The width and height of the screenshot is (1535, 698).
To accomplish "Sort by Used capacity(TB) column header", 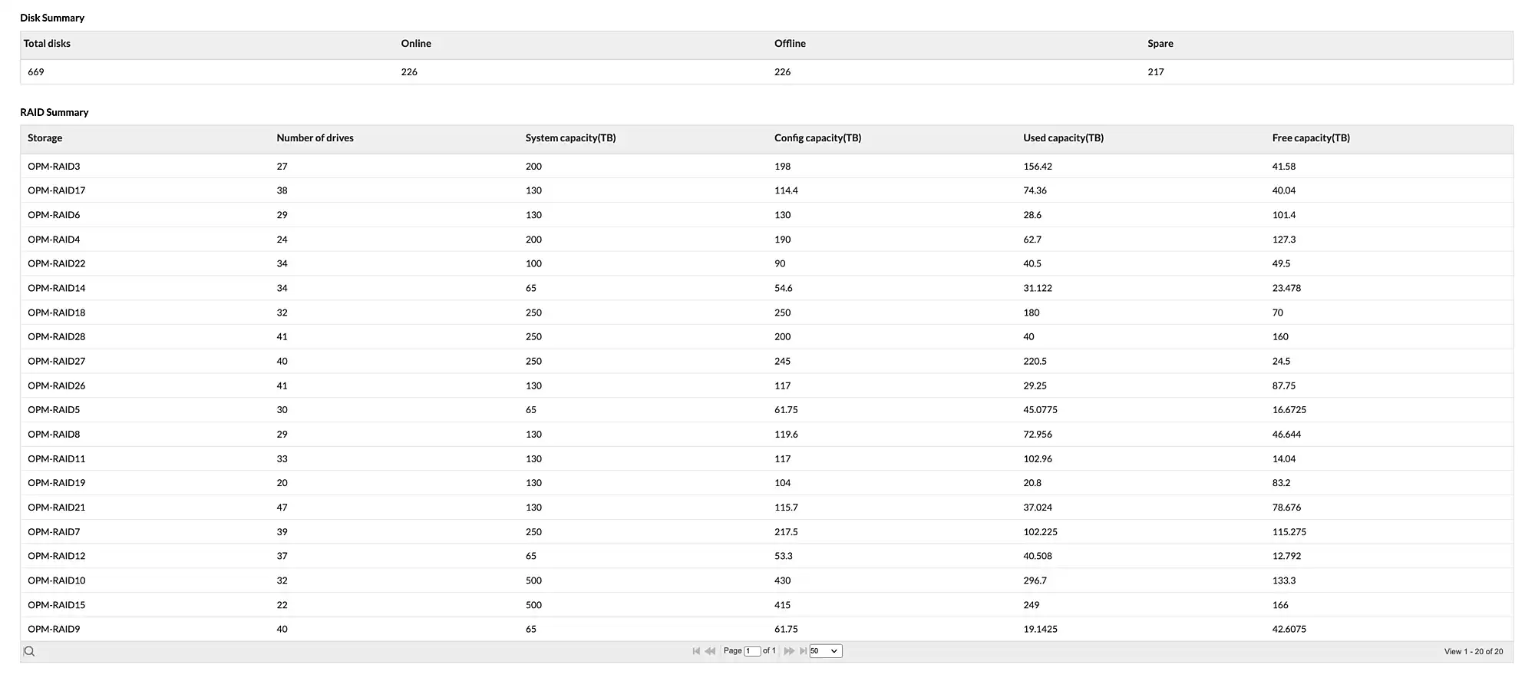I will click(1063, 138).
